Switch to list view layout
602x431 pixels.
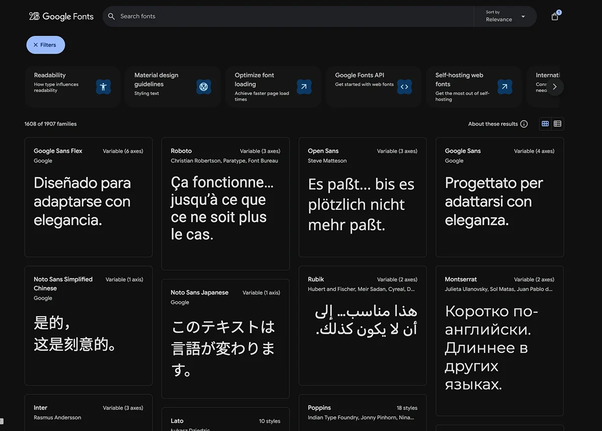tap(557, 124)
